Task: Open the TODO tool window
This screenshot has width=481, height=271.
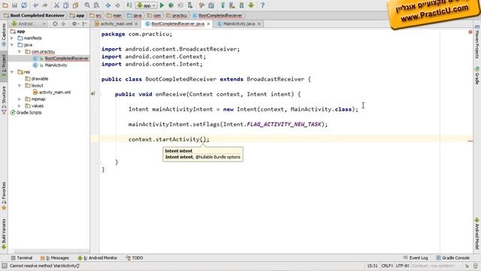Action: [x=135, y=257]
